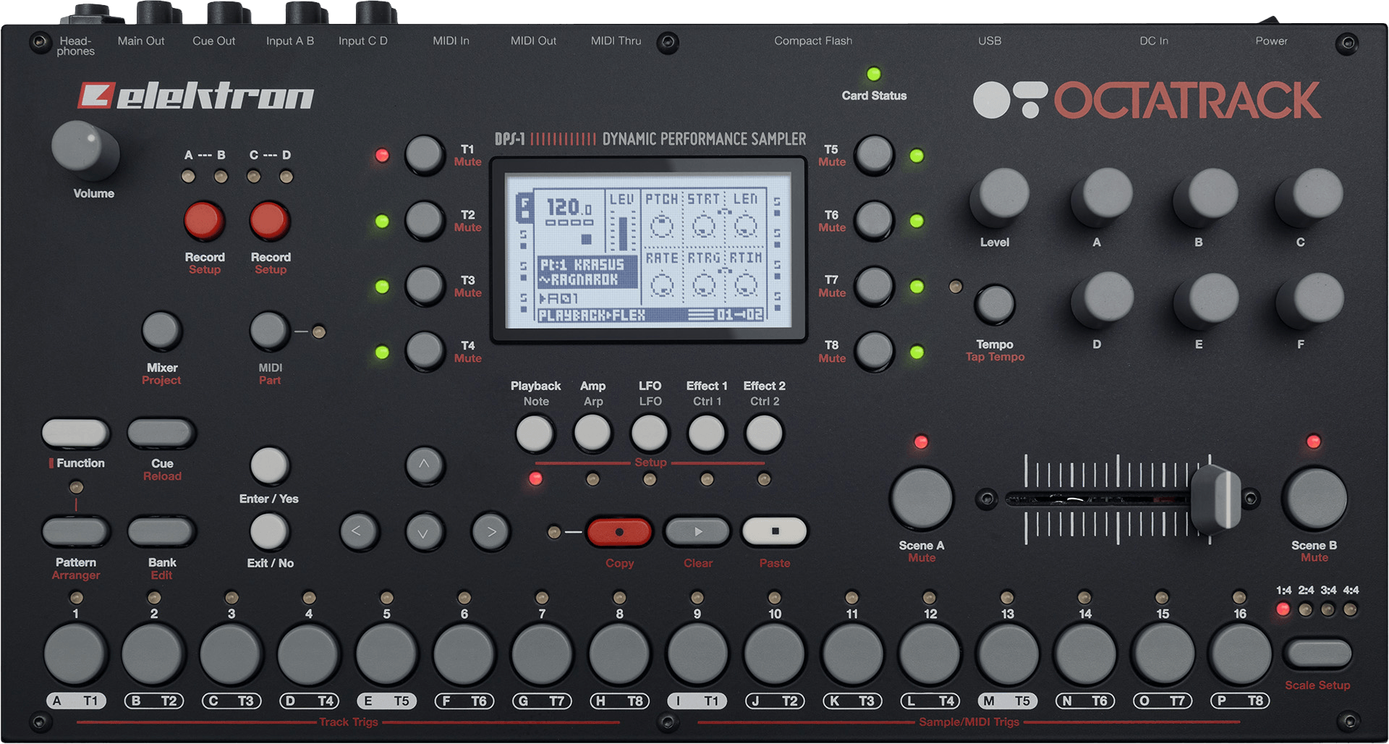
Task: Open the Playback Note parameter page
Action: 535,434
